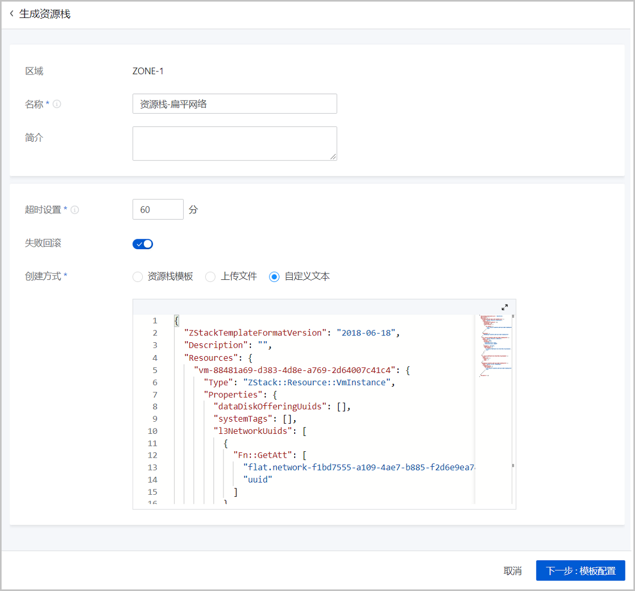The height and width of the screenshot is (591, 635).
Task: Click the 名称 input field
Action: point(234,104)
